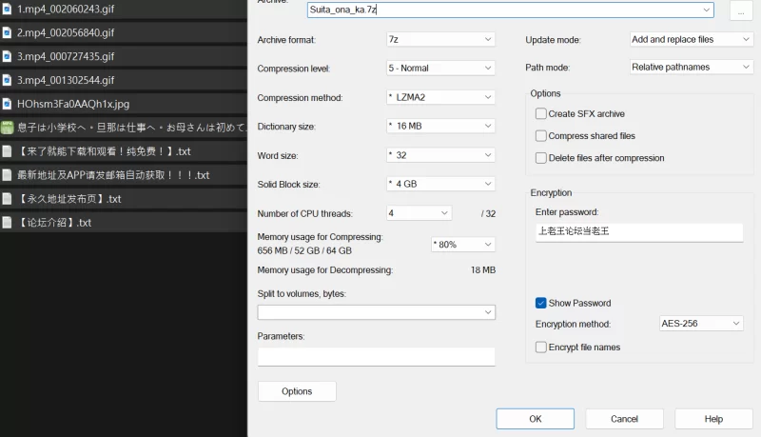The height and width of the screenshot is (437, 761).
Task: Open the Solid Block size dropdown
Action: (x=440, y=184)
